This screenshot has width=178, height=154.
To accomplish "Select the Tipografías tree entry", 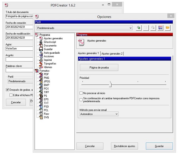I will [50, 63].
